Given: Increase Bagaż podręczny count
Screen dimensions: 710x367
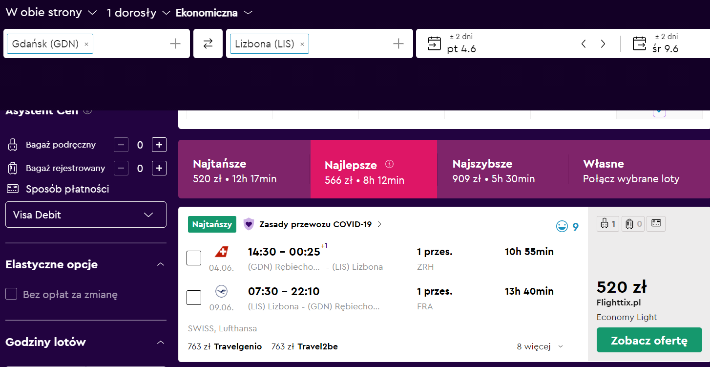Looking at the screenshot, I should click(159, 145).
